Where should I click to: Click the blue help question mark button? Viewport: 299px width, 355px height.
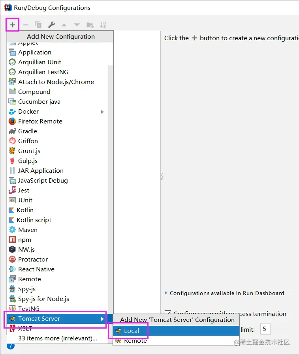coord(11,346)
